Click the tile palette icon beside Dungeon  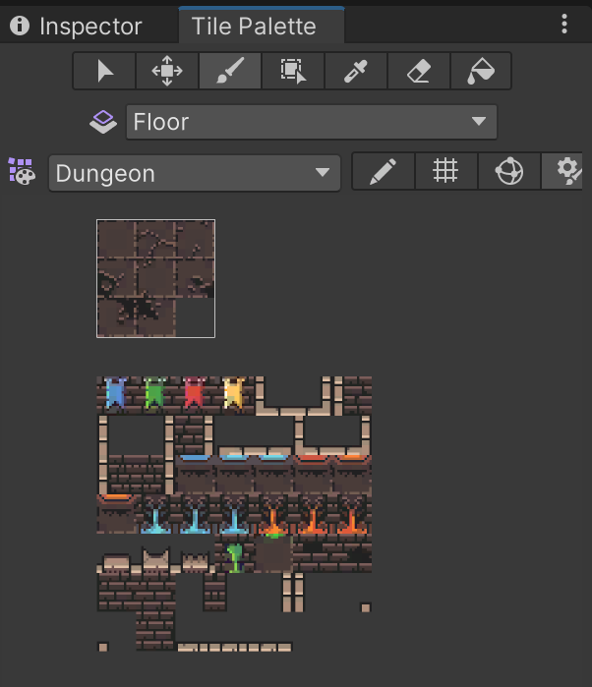click(22, 171)
